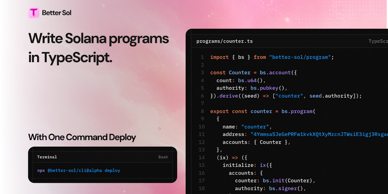Click the "Terminal" label in command box
The width and height of the screenshot is (388, 194).
coord(47,157)
